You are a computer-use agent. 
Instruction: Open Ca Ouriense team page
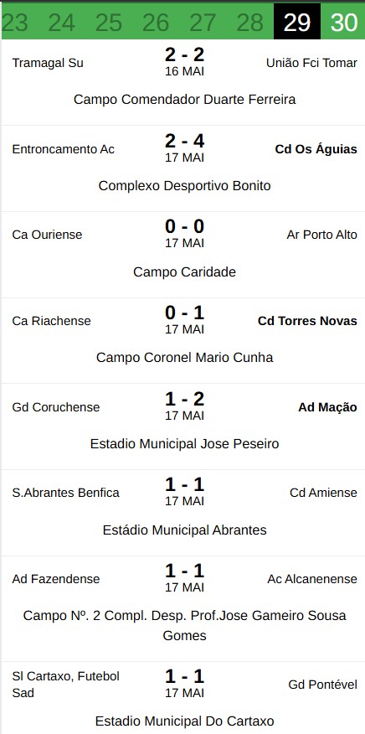(x=47, y=235)
